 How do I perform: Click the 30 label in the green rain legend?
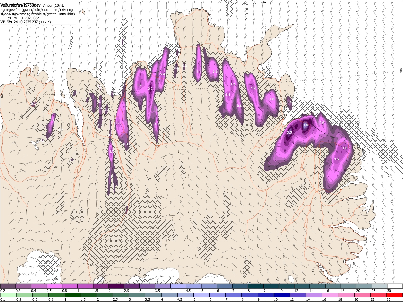click(x=389, y=299)
